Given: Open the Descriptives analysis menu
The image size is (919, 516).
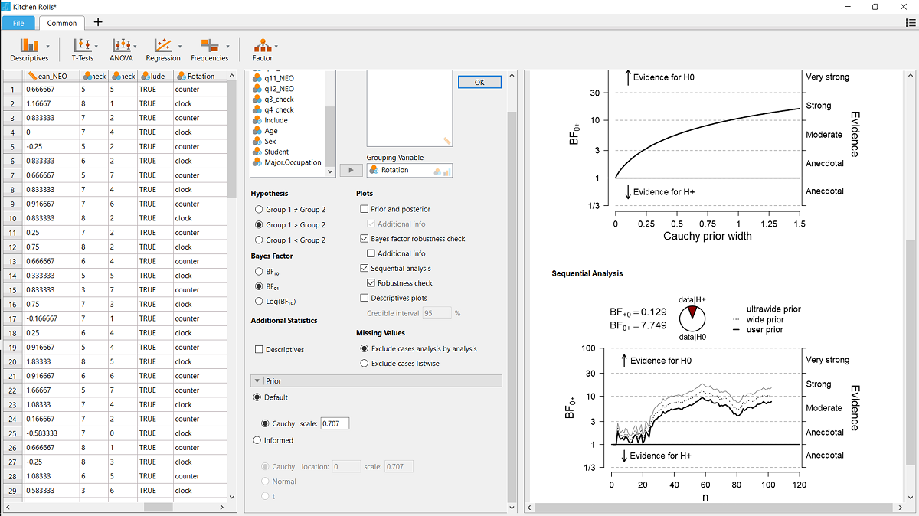Looking at the screenshot, I should point(29,50).
